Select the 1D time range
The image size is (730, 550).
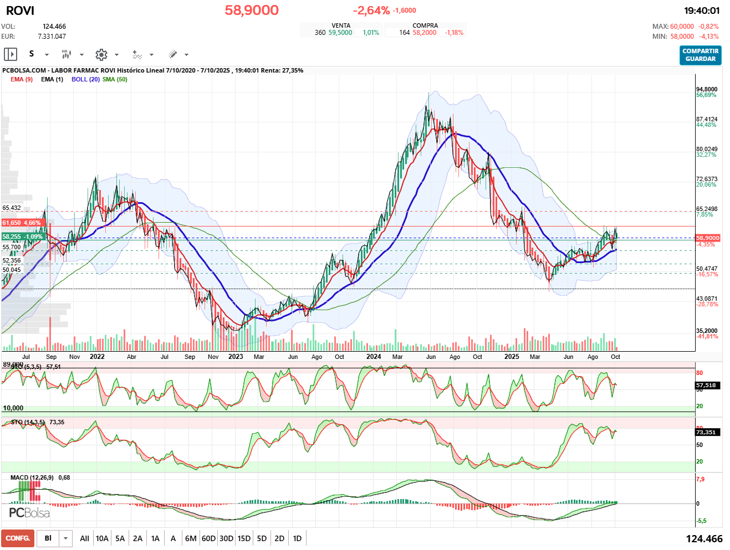point(297,538)
